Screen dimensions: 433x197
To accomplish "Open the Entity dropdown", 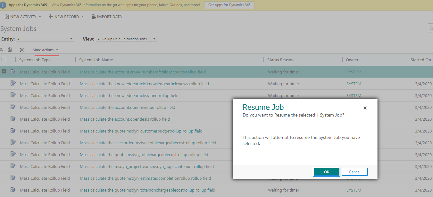I will click(x=45, y=39).
